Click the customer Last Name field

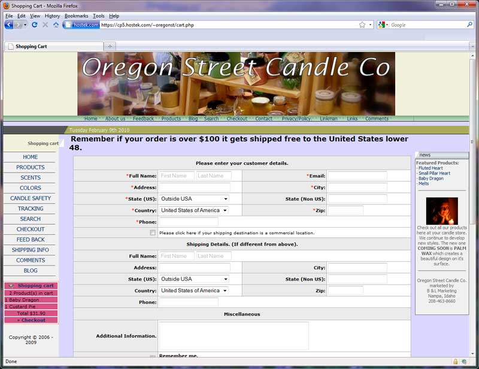pos(214,176)
